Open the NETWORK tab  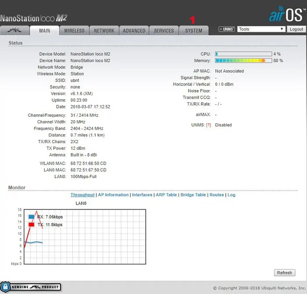click(104, 31)
